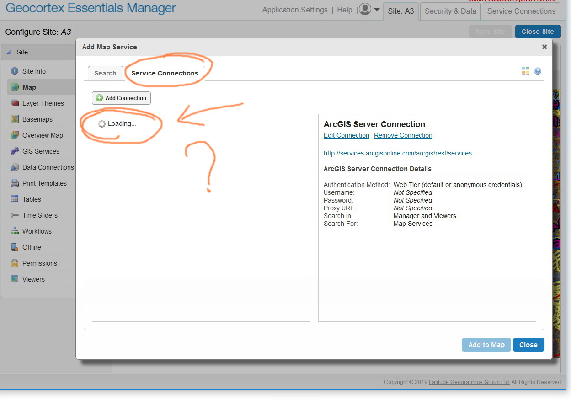This screenshot has height=400, width=571.
Task: Open Latitude Geographics Group Ltd. footer link
Action: coord(469,382)
